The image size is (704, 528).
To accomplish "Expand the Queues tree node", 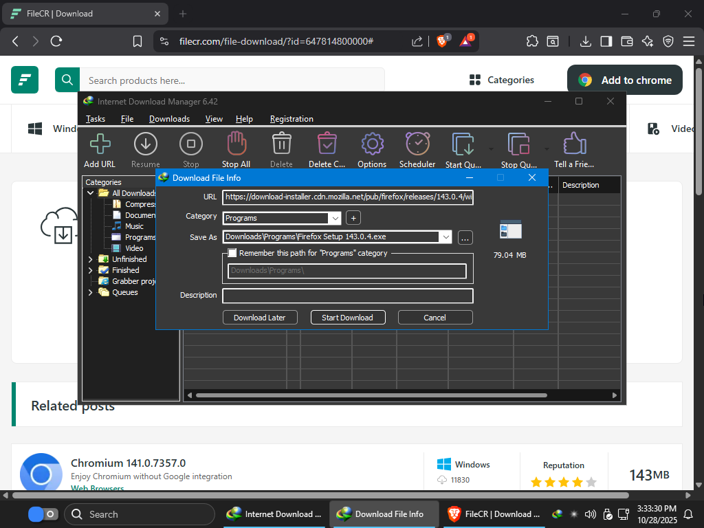I will [91, 292].
